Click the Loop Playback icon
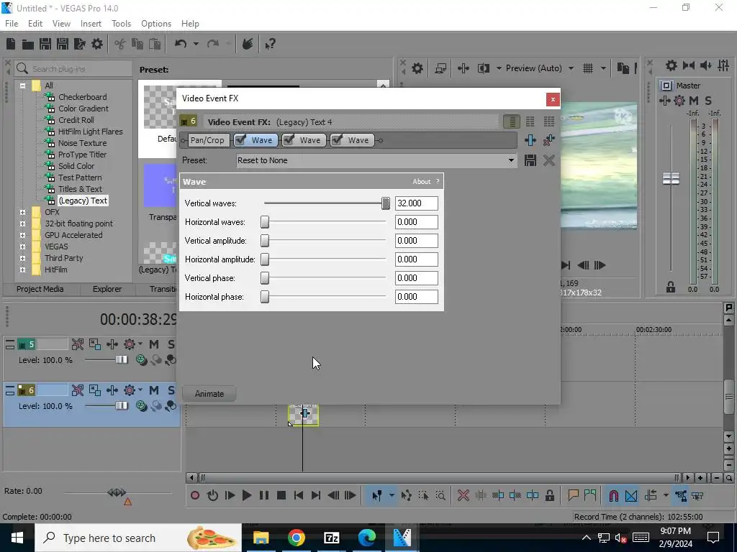This screenshot has height=552, width=737. [x=212, y=495]
